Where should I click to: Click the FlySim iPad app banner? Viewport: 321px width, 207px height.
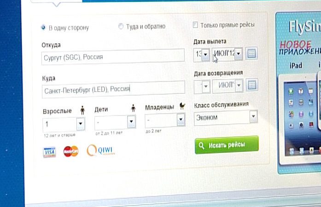tap(299, 93)
